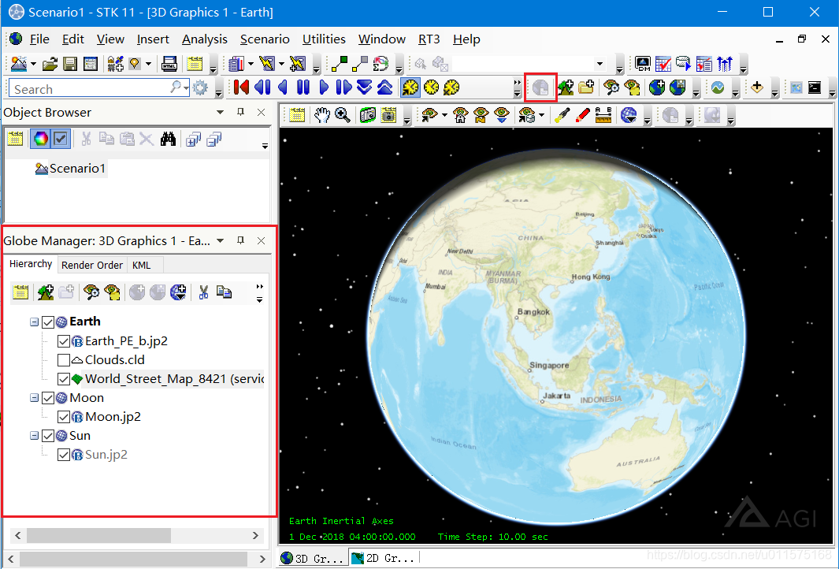Uncheck the Sun.jp2 checkbox
Image resolution: width=839 pixels, height=569 pixels.
click(x=63, y=455)
